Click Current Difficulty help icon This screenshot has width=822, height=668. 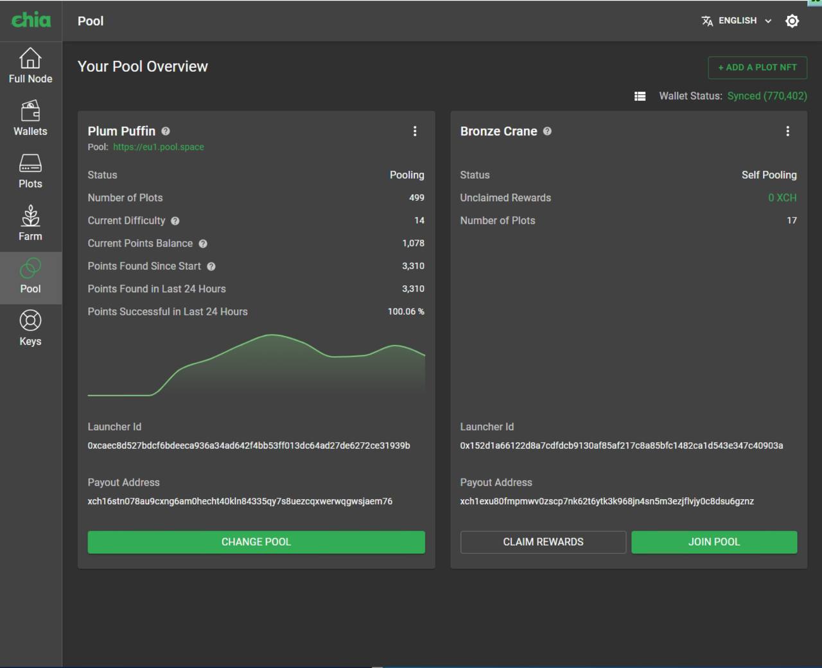[175, 221]
